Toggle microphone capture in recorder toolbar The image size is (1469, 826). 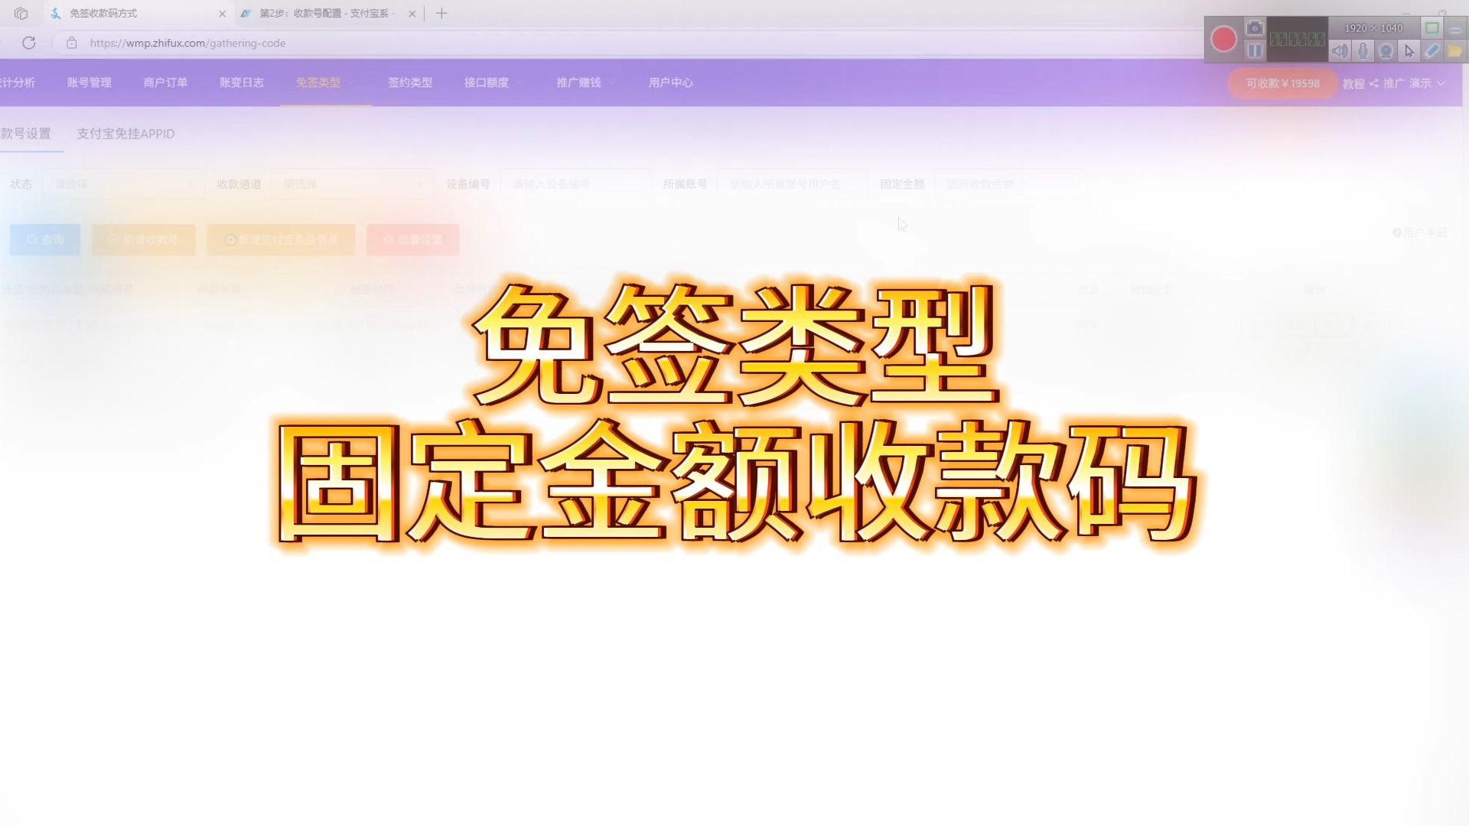click(x=1363, y=51)
